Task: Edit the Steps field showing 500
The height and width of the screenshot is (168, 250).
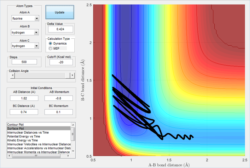Action: tap(24, 62)
